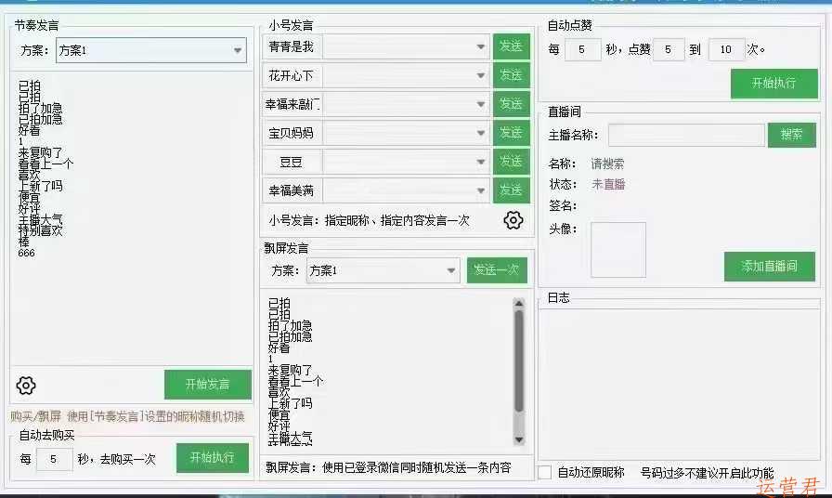Click the 请搜索 name placeholder text
Viewport: 832px width, 498px height.
pos(607,164)
